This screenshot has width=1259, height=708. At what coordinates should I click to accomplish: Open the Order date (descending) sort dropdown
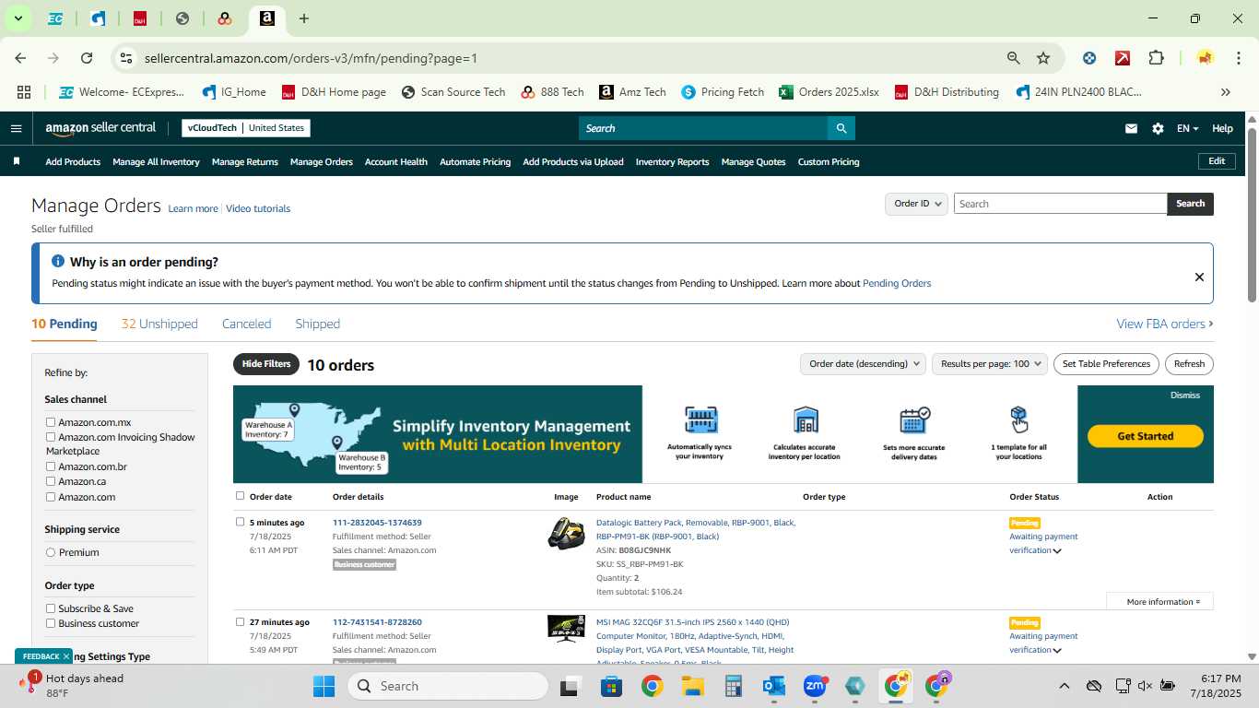(863, 364)
